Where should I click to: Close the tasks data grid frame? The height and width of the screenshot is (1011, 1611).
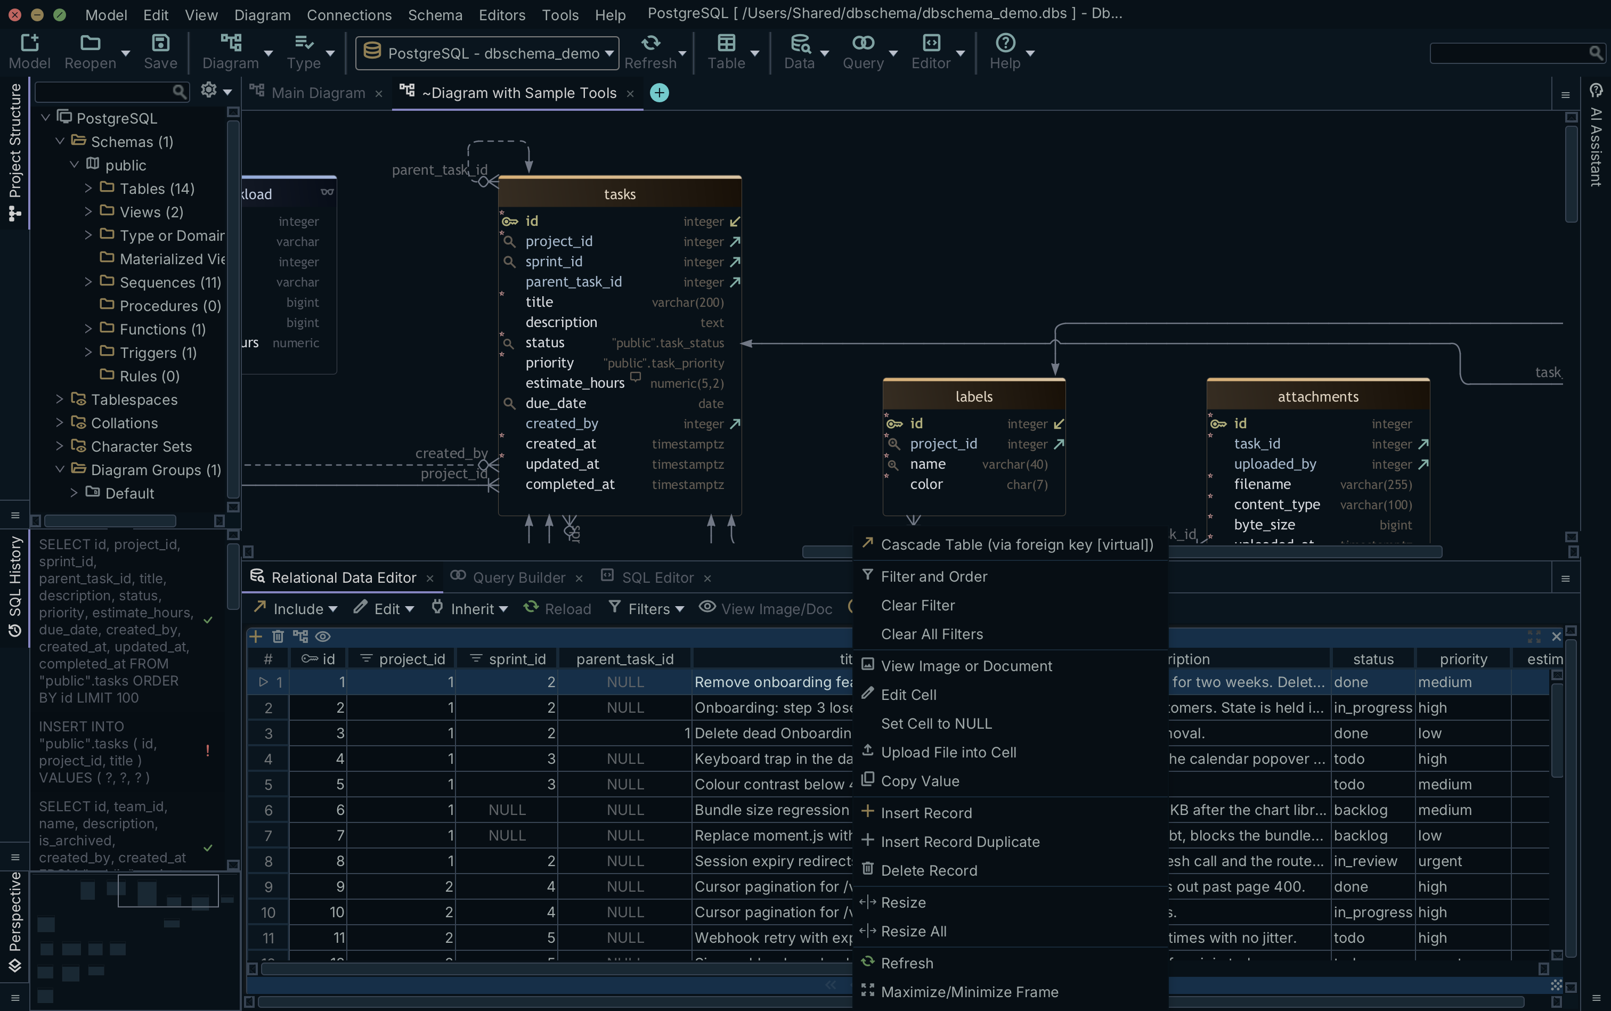click(x=1556, y=637)
